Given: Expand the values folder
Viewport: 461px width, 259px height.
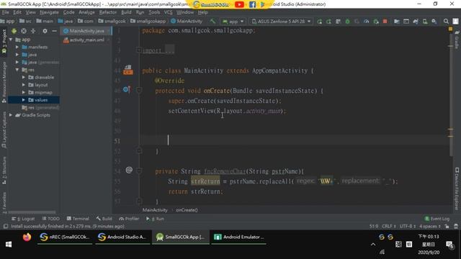Looking at the screenshot, I should pos(24,100).
